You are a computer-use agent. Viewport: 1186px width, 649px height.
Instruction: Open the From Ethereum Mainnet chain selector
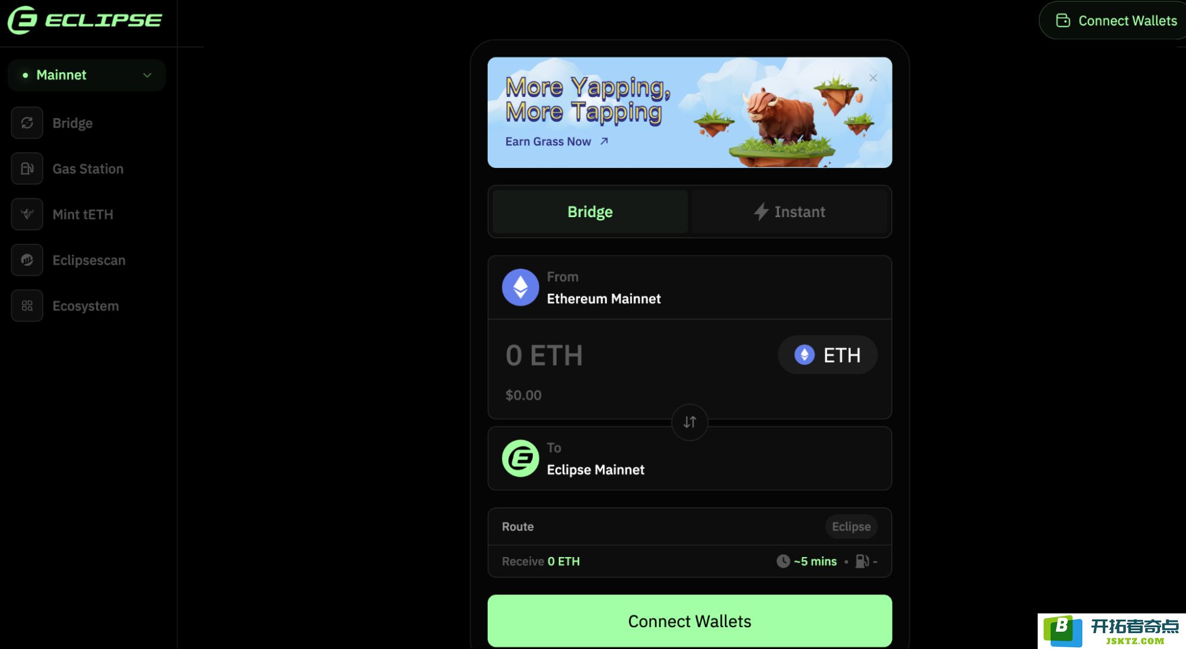689,288
